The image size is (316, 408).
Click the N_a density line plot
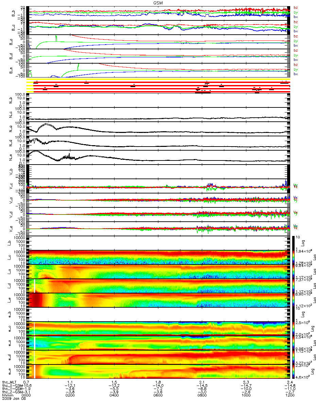[158, 129]
